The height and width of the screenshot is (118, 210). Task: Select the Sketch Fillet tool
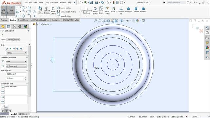pos(29,16)
